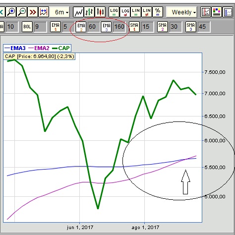Screen dimensions: 235x235
Task: Click the green CAP legend entry
Action: (x=61, y=48)
